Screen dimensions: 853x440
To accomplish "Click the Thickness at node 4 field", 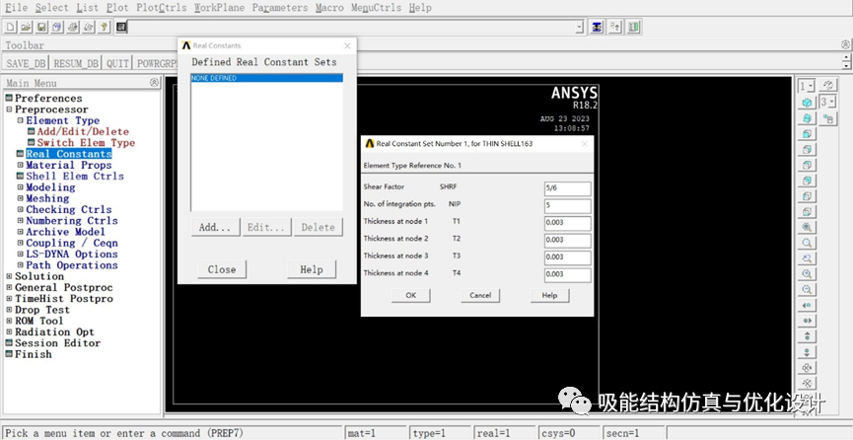I will (567, 275).
